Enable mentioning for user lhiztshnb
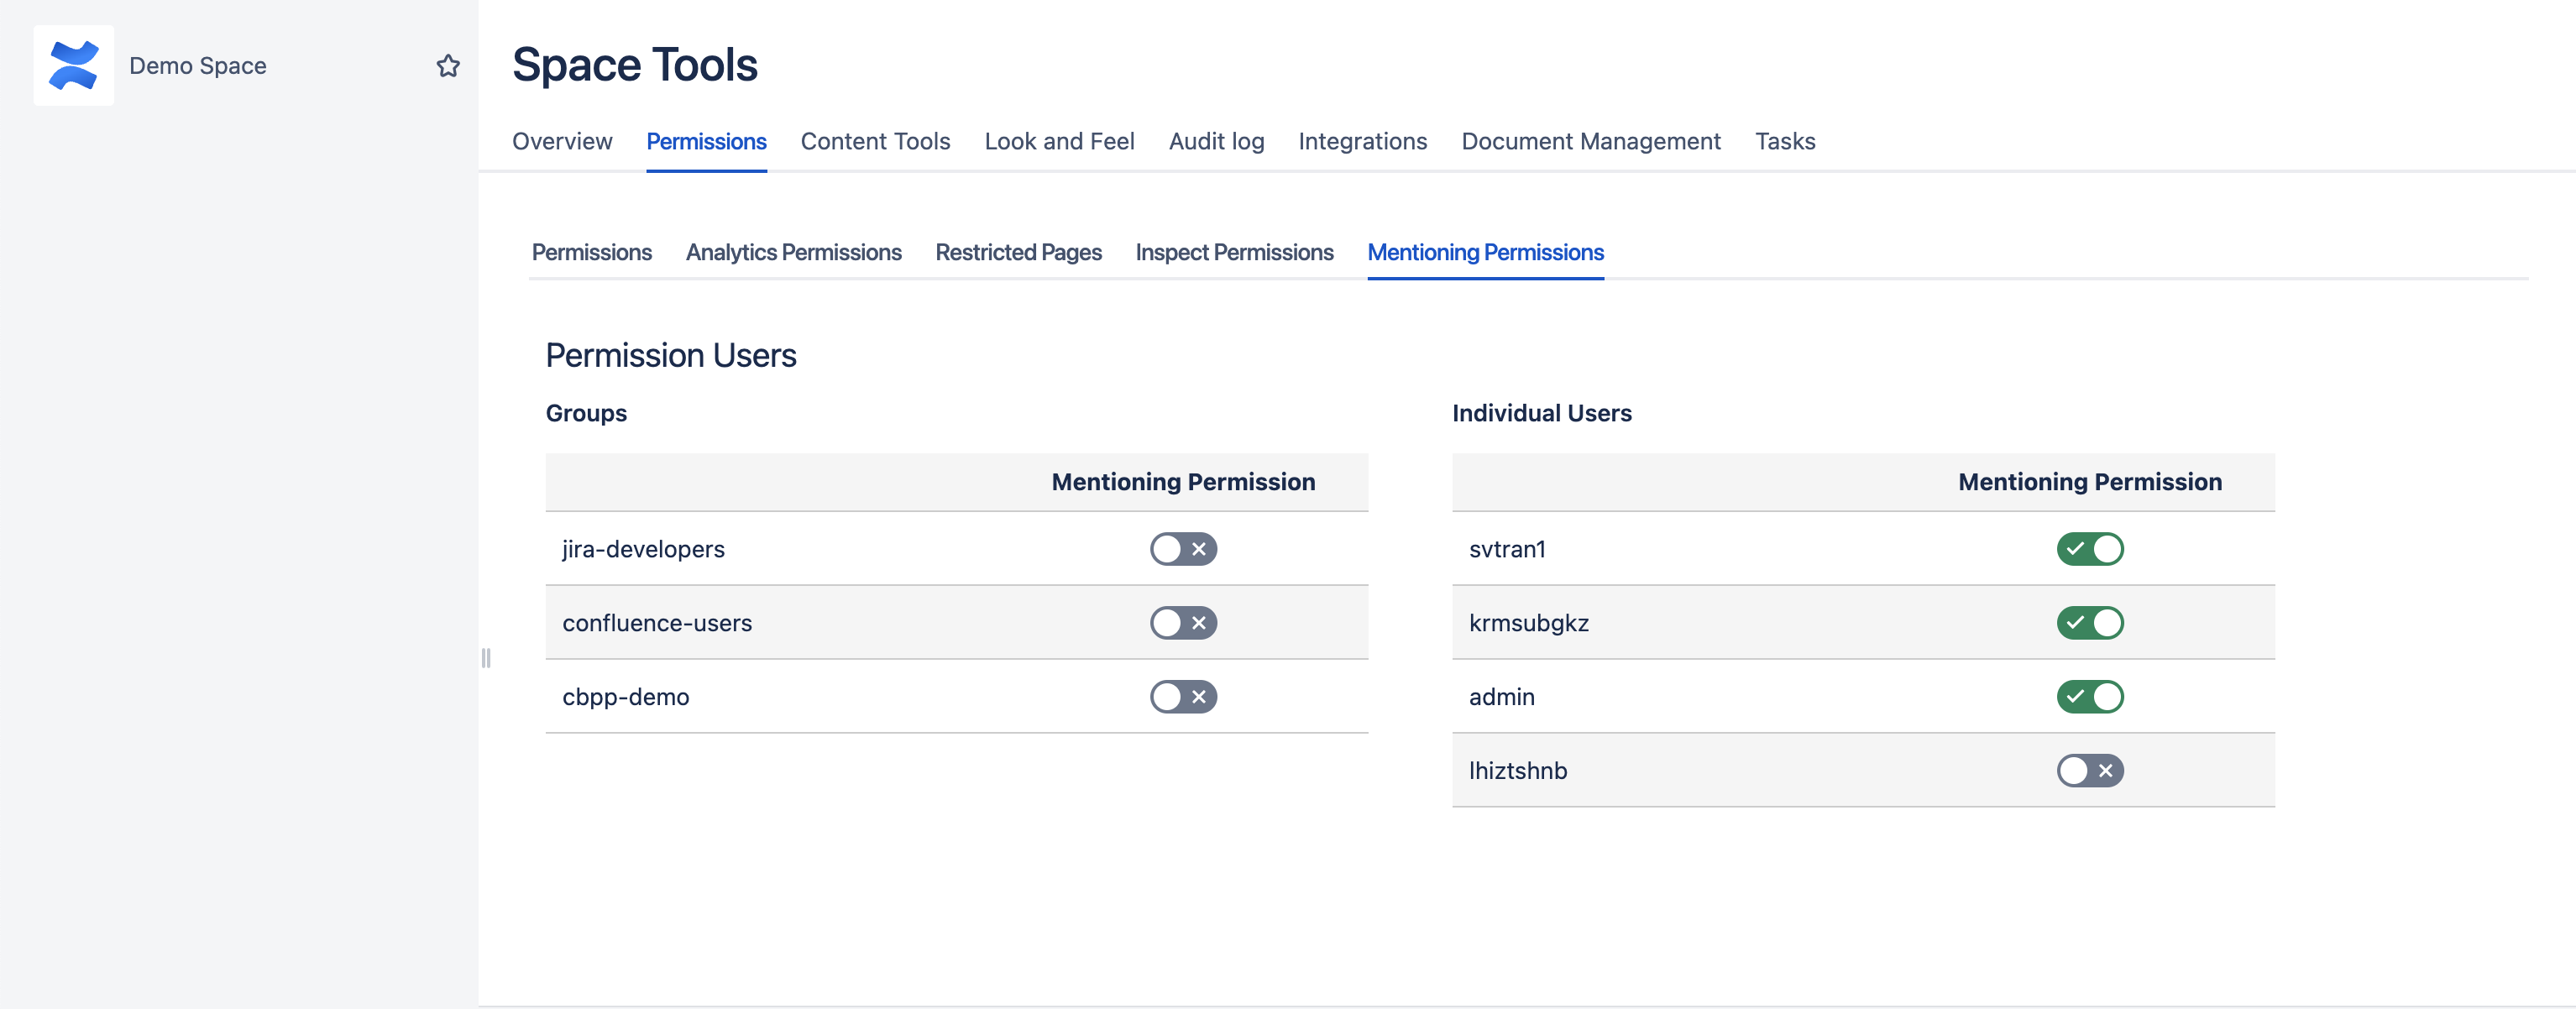The image size is (2576, 1009). pyautogui.click(x=2089, y=771)
